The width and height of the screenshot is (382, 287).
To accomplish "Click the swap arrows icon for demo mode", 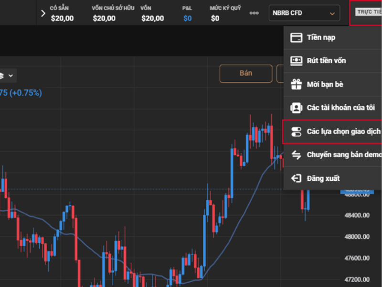I will click(297, 155).
